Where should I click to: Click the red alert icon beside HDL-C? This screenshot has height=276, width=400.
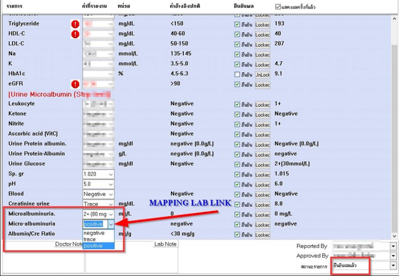click(75, 34)
